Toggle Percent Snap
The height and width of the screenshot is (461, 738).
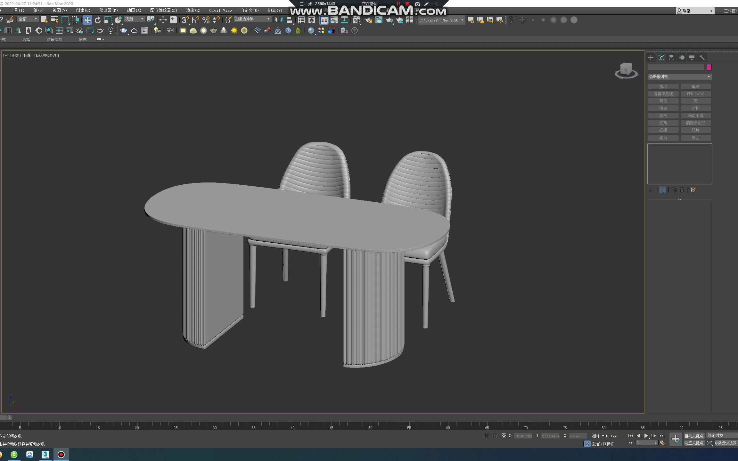[x=206, y=20]
